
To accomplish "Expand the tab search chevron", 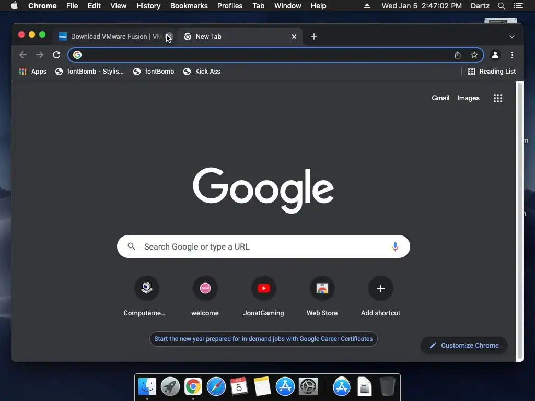I will tap(512, 37).
